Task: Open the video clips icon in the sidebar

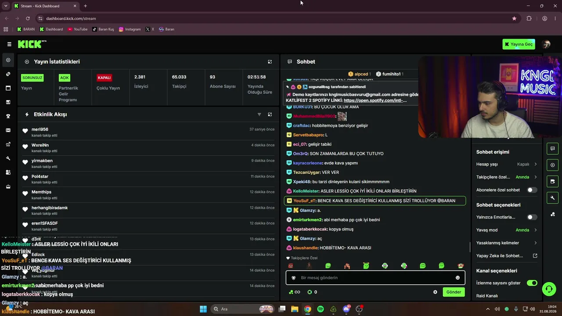Action: [x=8, y=130]
